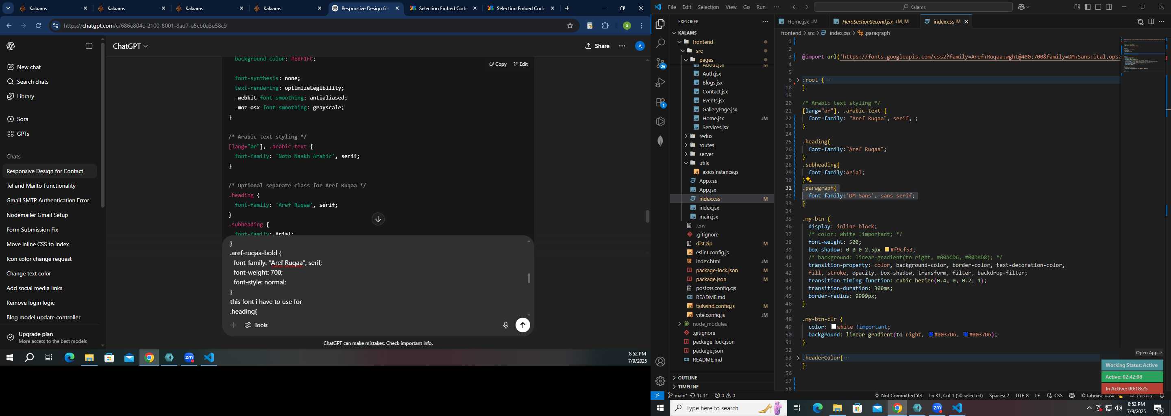
Task: Split the editor to the right
Action: tap(1151, 22)
